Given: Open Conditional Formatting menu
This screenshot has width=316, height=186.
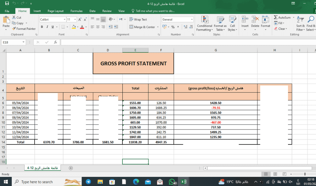Looking at the screenshot, I should 205,24.
